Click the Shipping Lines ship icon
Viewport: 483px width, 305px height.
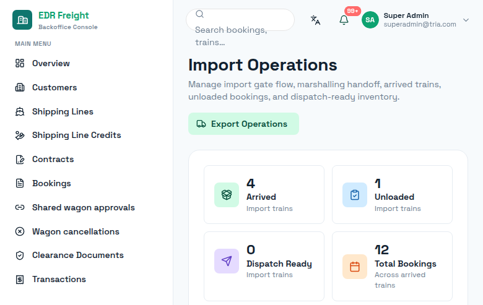[x=20, y=111]
